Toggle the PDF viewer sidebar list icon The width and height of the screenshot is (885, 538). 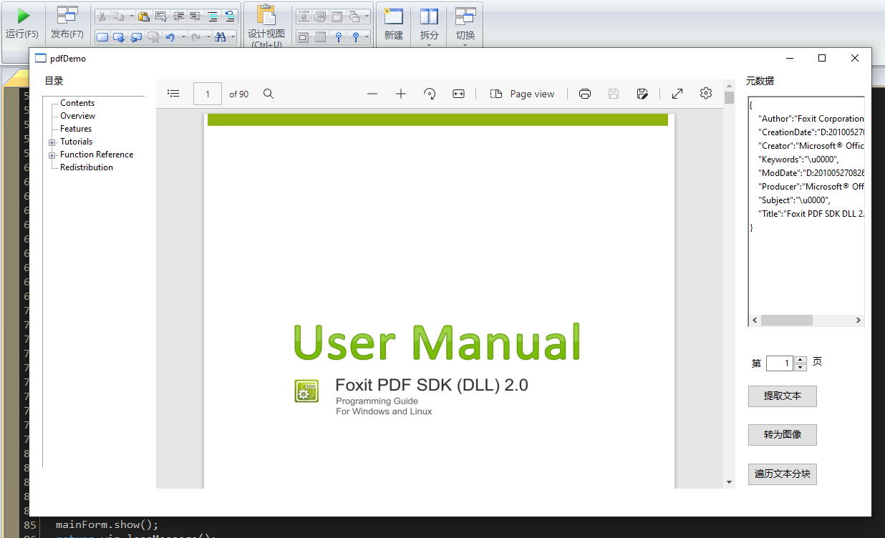(x=173, y=94)
